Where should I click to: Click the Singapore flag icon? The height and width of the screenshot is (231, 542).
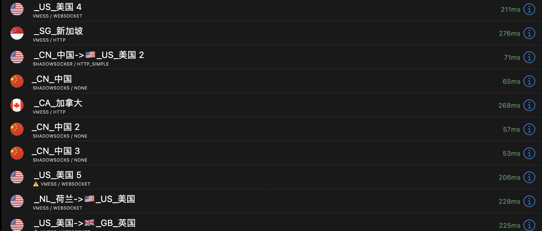point(17,33)
